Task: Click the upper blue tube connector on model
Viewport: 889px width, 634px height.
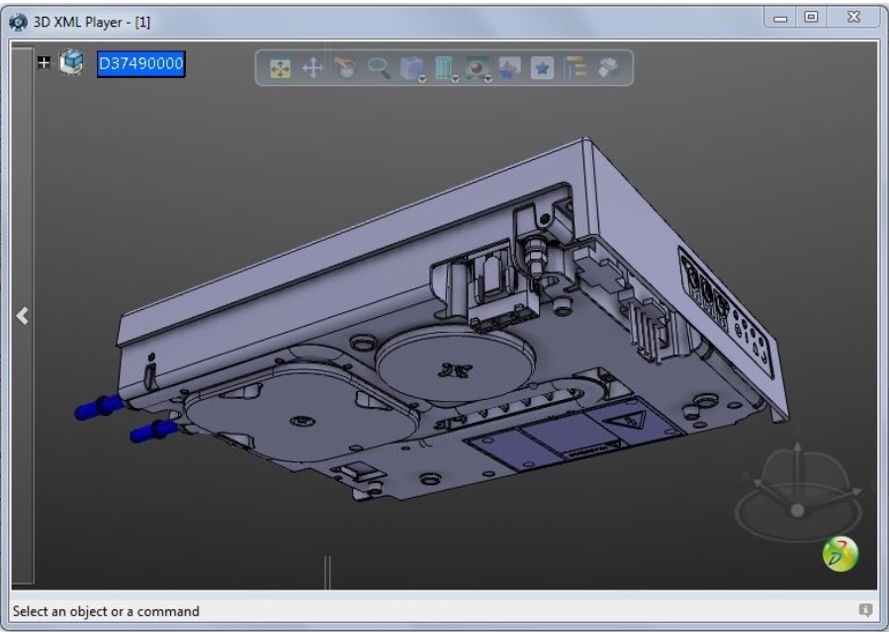Action: (99, 408)
